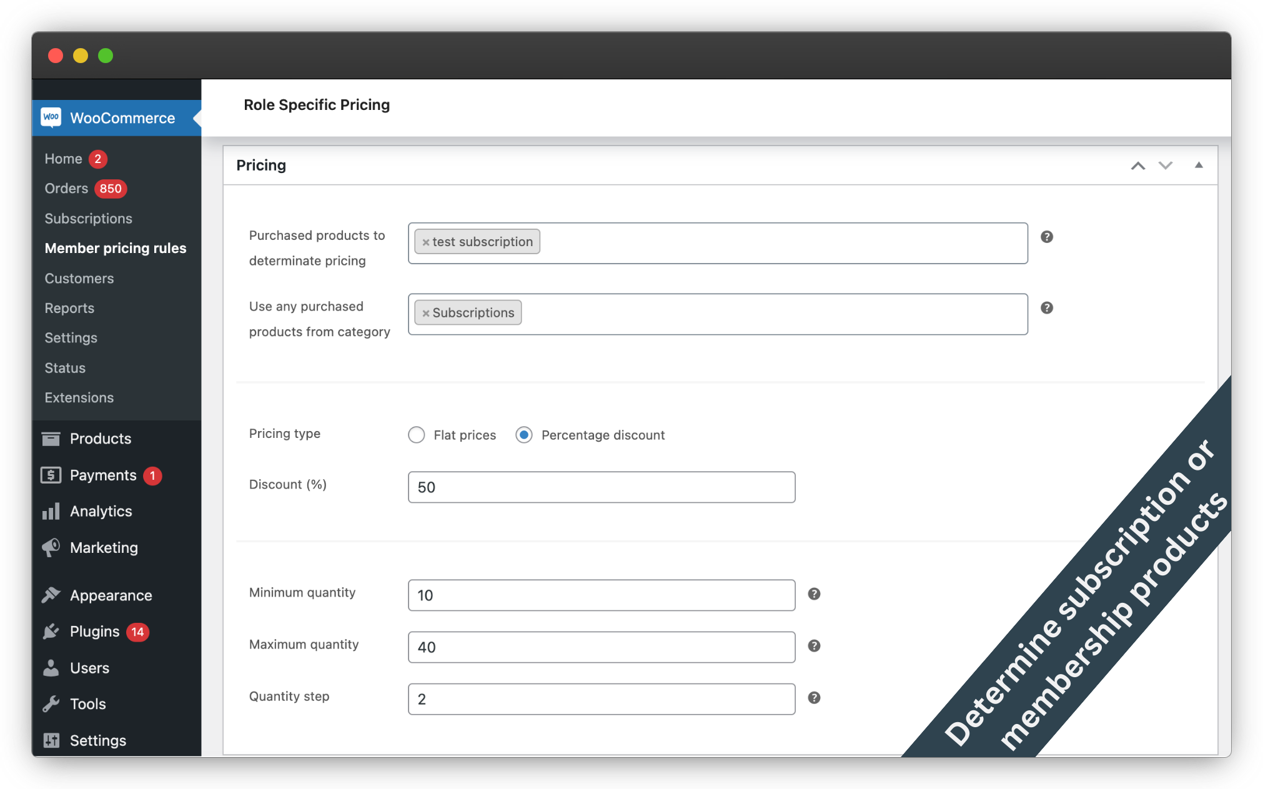Collapse the Pricing panel triangle toggle
The image size is (1263, 789).
pyautogui.click(x=1199, y=166)
